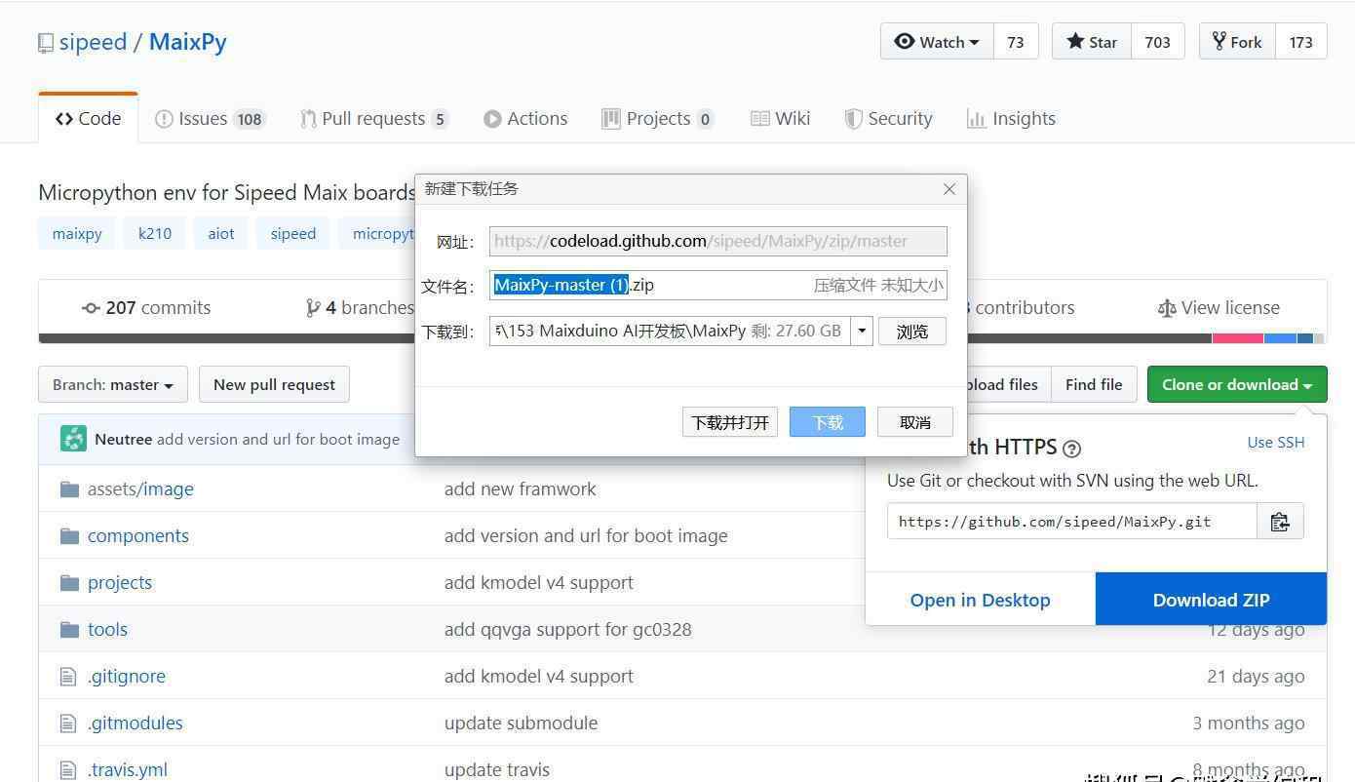This screenshot has height=782, width=1355.
Task: Click the k210 topic tag
Action: [x=154, y=234]
